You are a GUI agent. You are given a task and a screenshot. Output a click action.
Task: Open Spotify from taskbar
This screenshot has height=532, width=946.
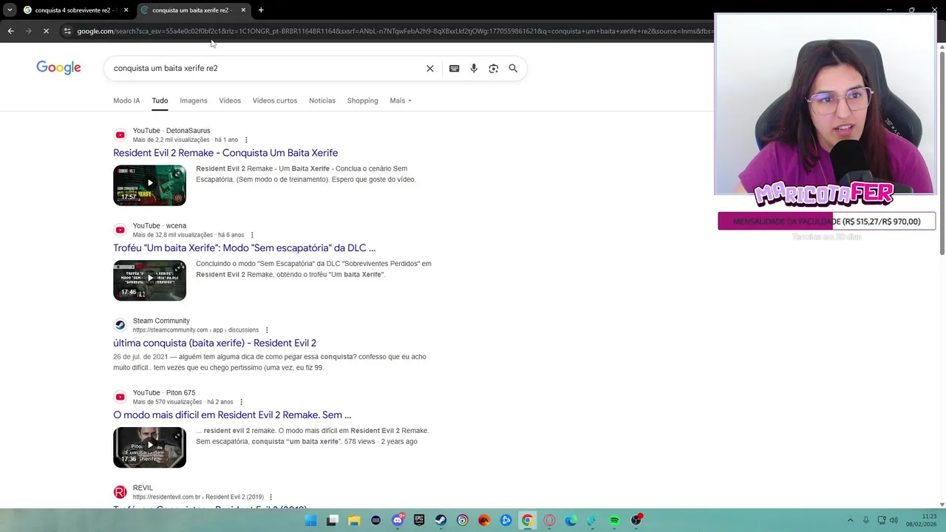pyautogui.click(x=614, y=520)
